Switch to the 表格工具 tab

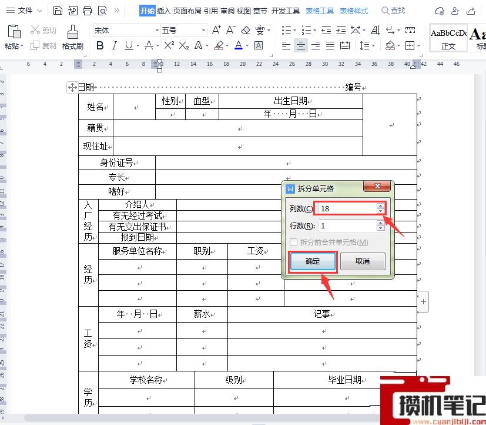click(x=319, y=11)
